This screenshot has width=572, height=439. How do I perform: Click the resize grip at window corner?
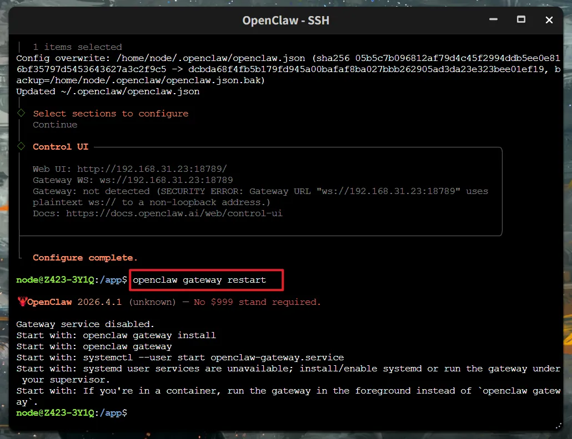point(559,426)
